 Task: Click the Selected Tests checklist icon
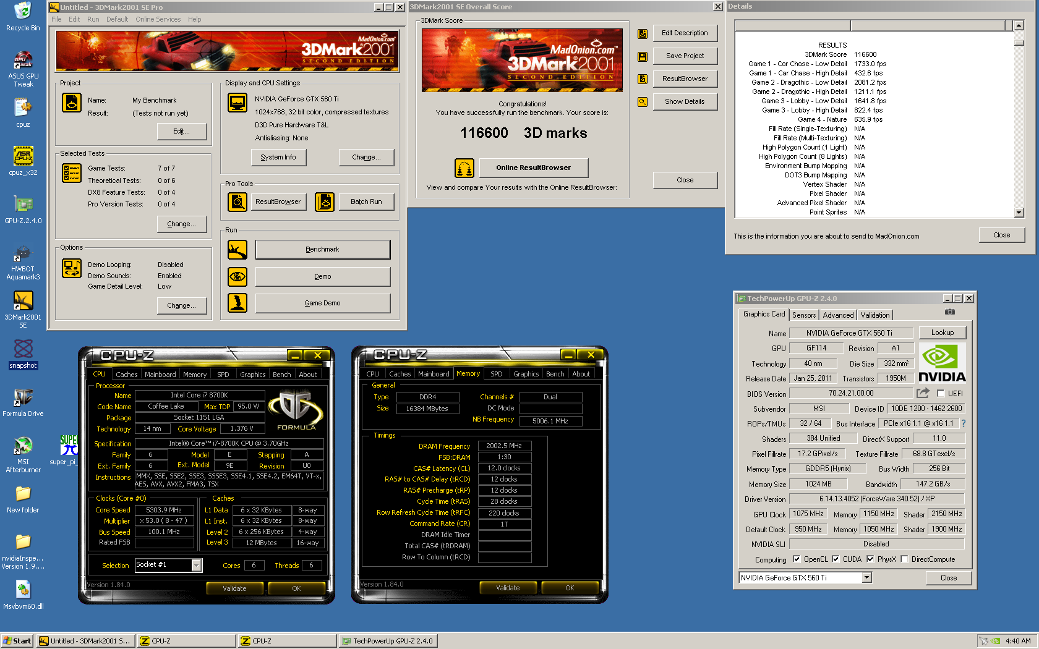[72, 173]
